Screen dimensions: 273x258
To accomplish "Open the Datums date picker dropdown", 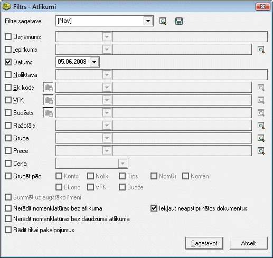I will [x=94, y=62].
